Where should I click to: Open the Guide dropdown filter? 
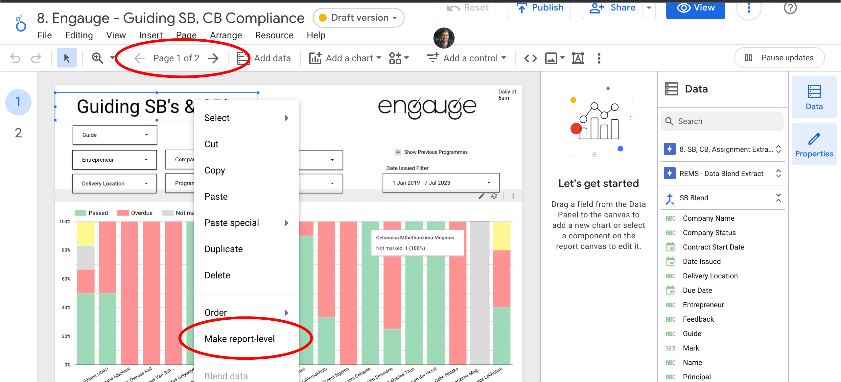[115, 135]
